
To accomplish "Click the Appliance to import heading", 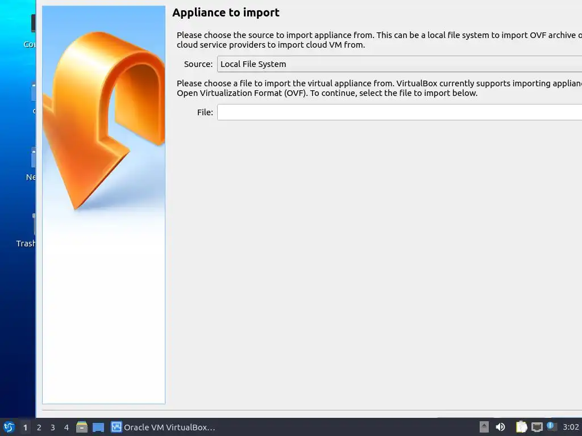I will pos(226,12).
